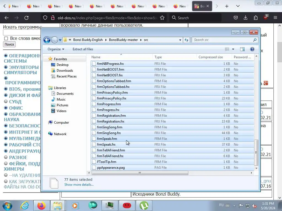Open address bar history dropdown
The width and height of the screenshot is (282, 211).
(x=180, y=40)
